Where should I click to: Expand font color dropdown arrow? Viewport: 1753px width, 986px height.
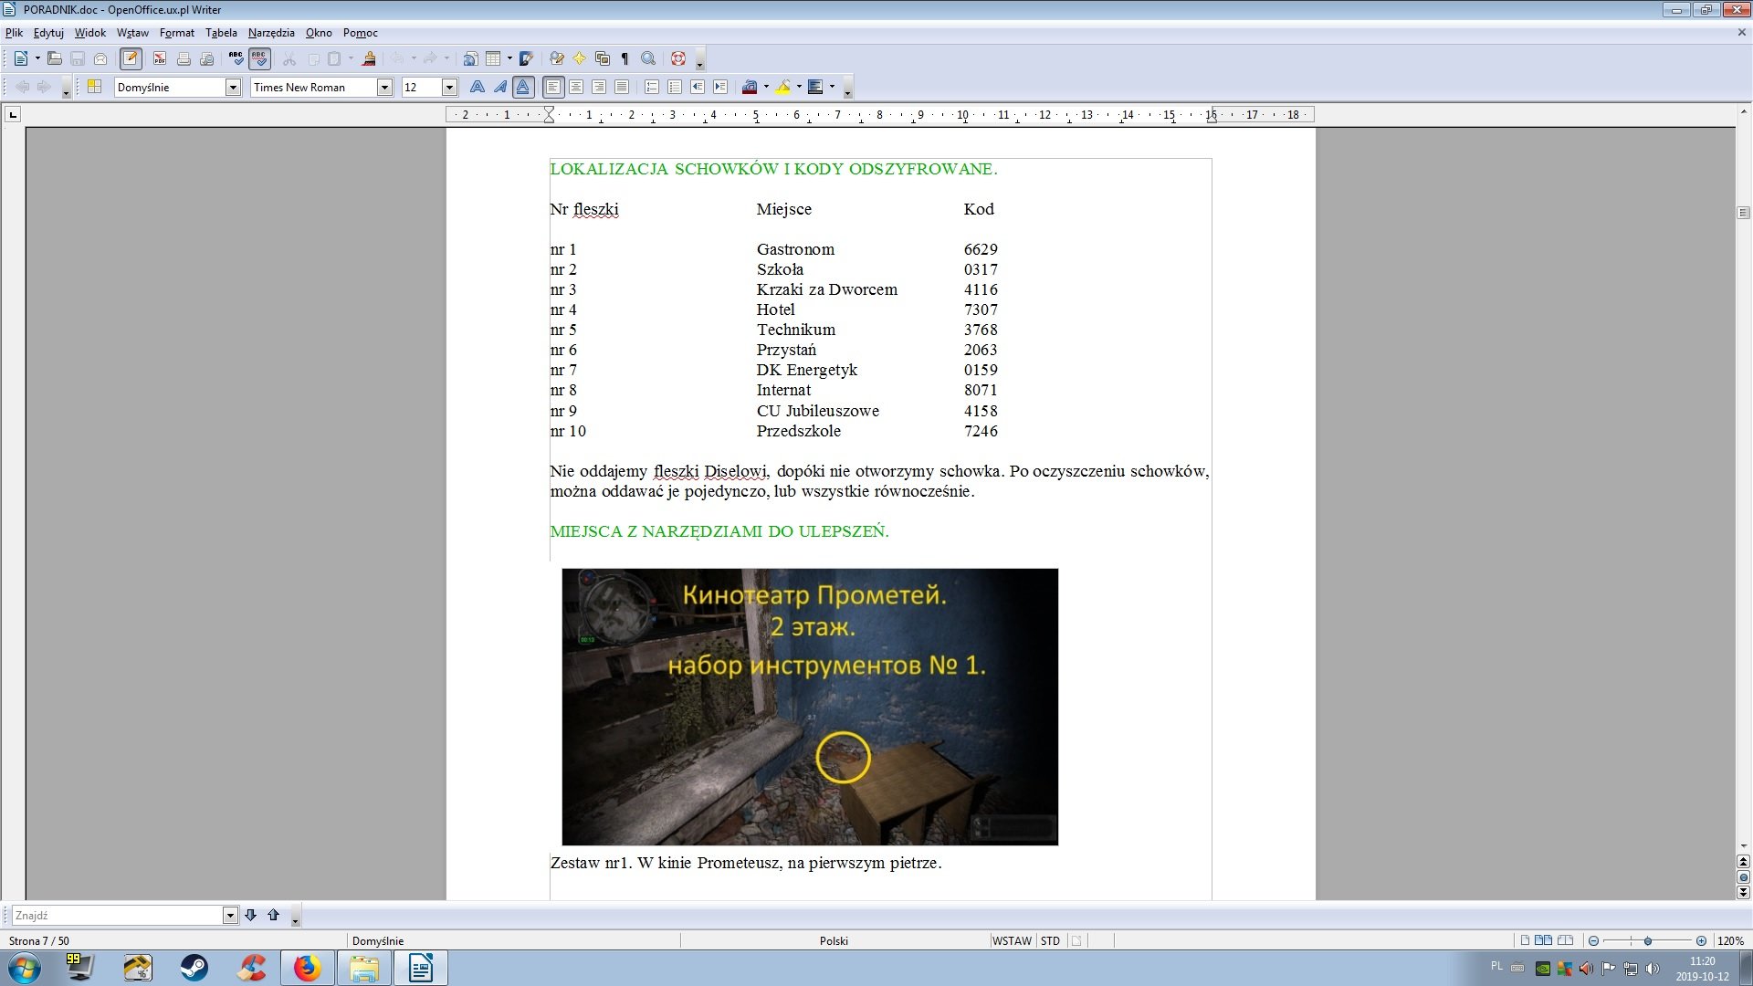tap(765, 87)
